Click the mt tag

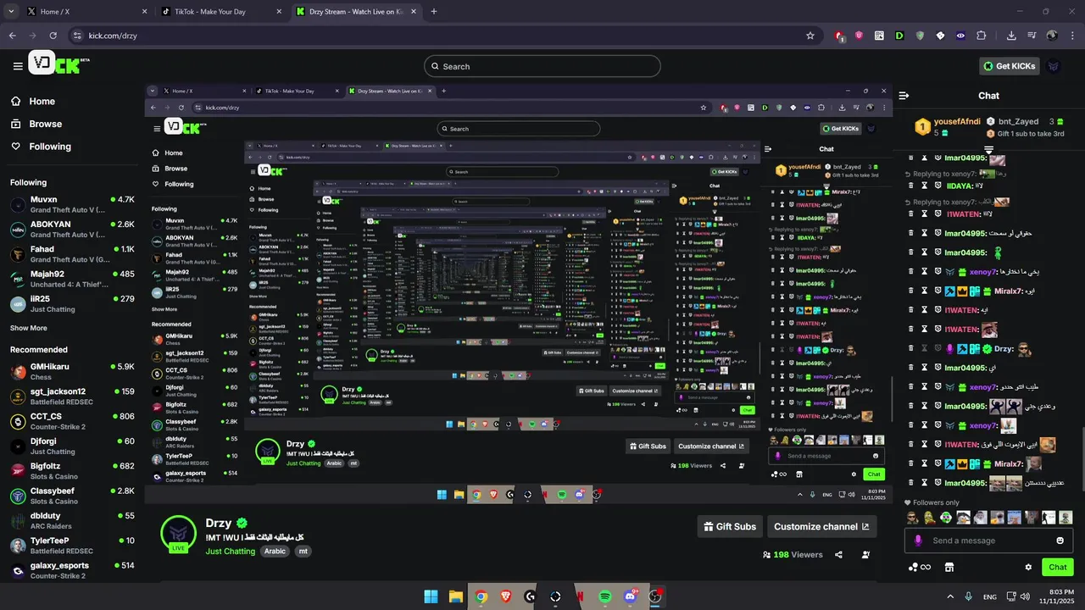click(303, 551)
